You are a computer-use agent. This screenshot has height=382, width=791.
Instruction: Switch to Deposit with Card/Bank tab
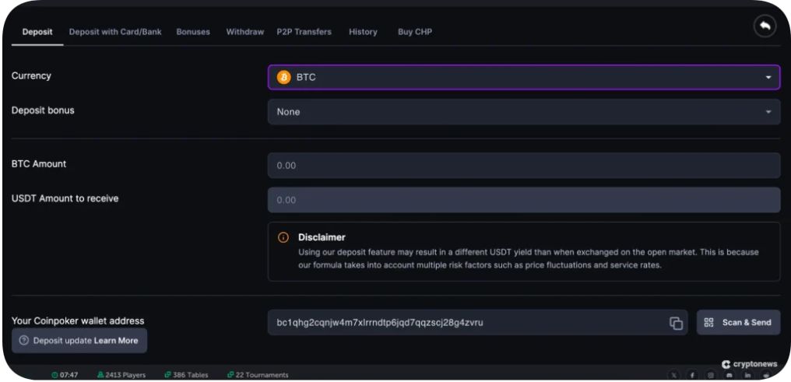coord(115,32)
